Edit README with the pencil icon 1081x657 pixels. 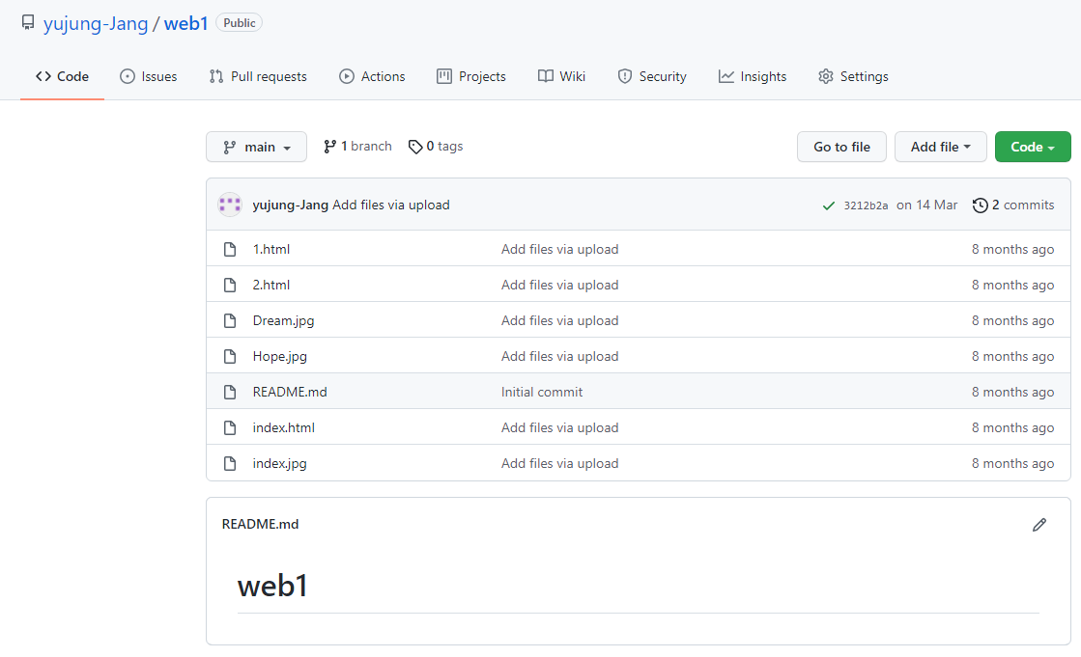[x=1039, y=525]
